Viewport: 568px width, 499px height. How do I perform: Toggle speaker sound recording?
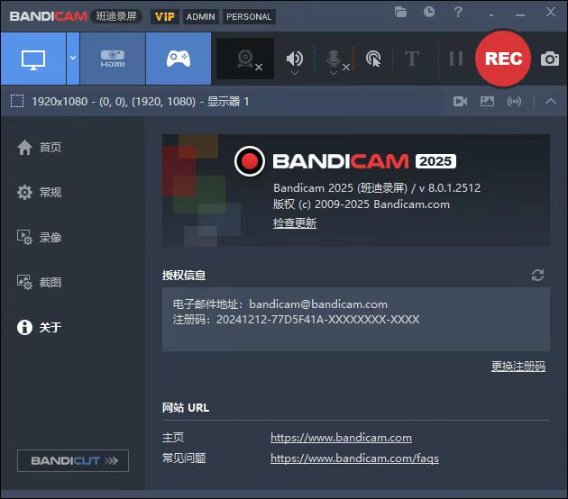(x=295, y=59)
